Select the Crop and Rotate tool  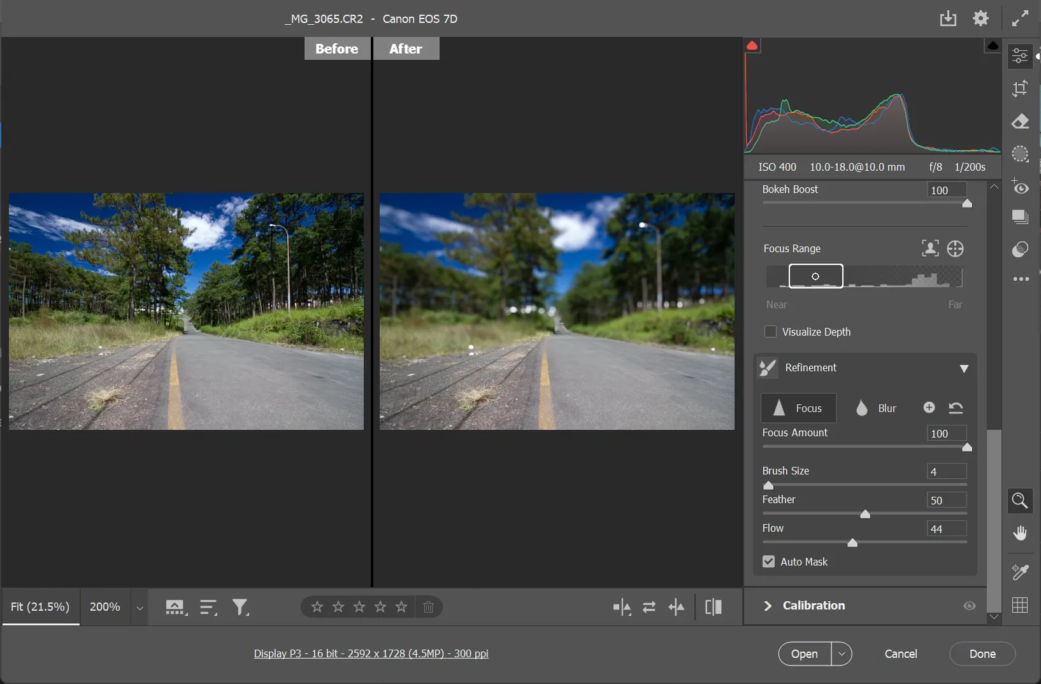[x=1021, y=89]
